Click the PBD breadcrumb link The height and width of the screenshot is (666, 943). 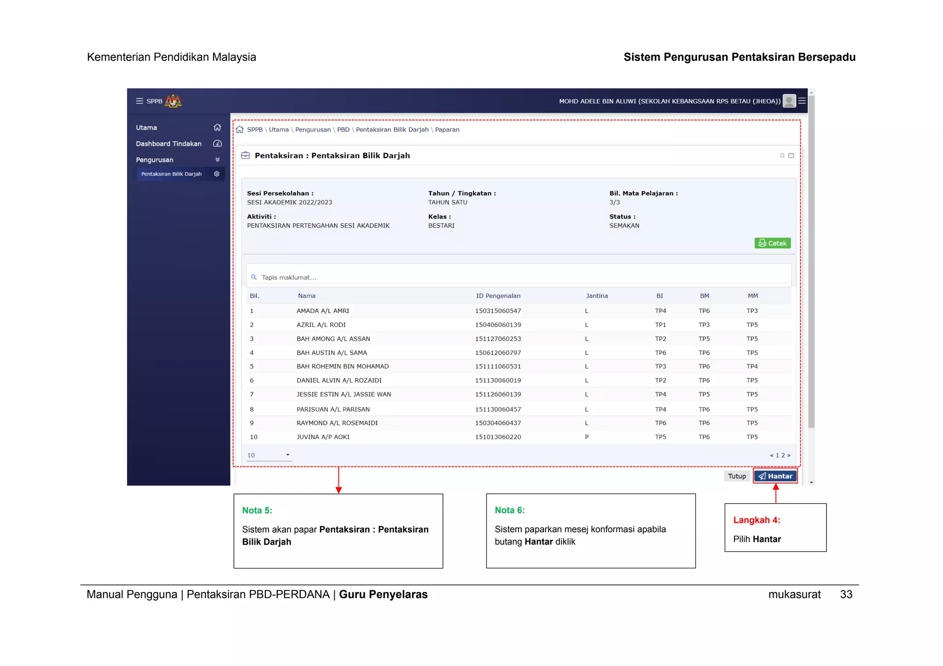(x=343, y=130)
